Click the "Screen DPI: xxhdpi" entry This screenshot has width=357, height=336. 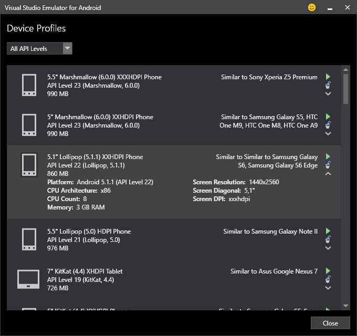pos(222,199)
